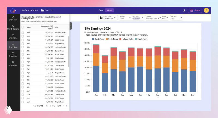The image size is (218, 118).
Task: Click the CandyTown blue legend swatch
Action: [x=93, y=39]
